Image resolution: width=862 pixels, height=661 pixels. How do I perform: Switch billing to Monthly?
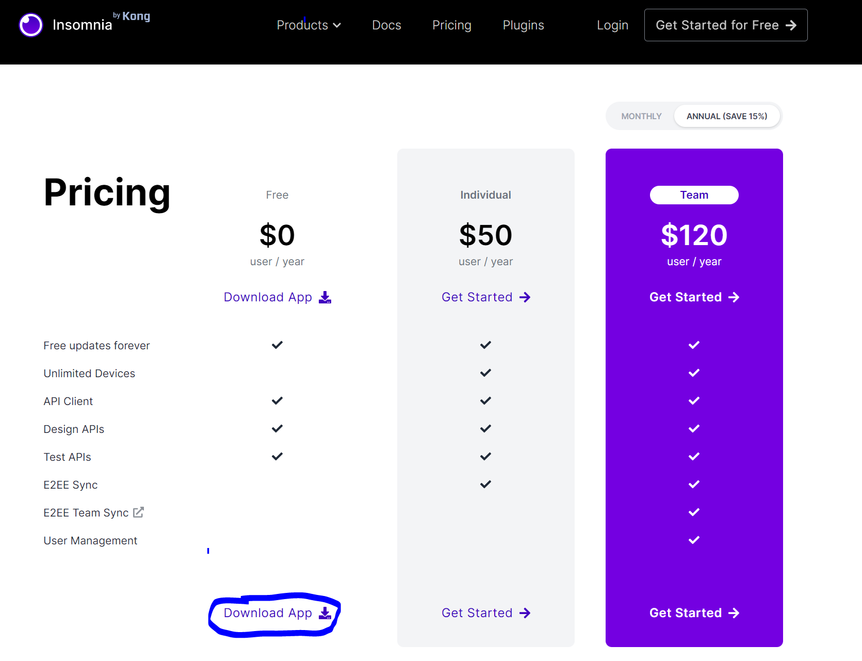(641, 116)
